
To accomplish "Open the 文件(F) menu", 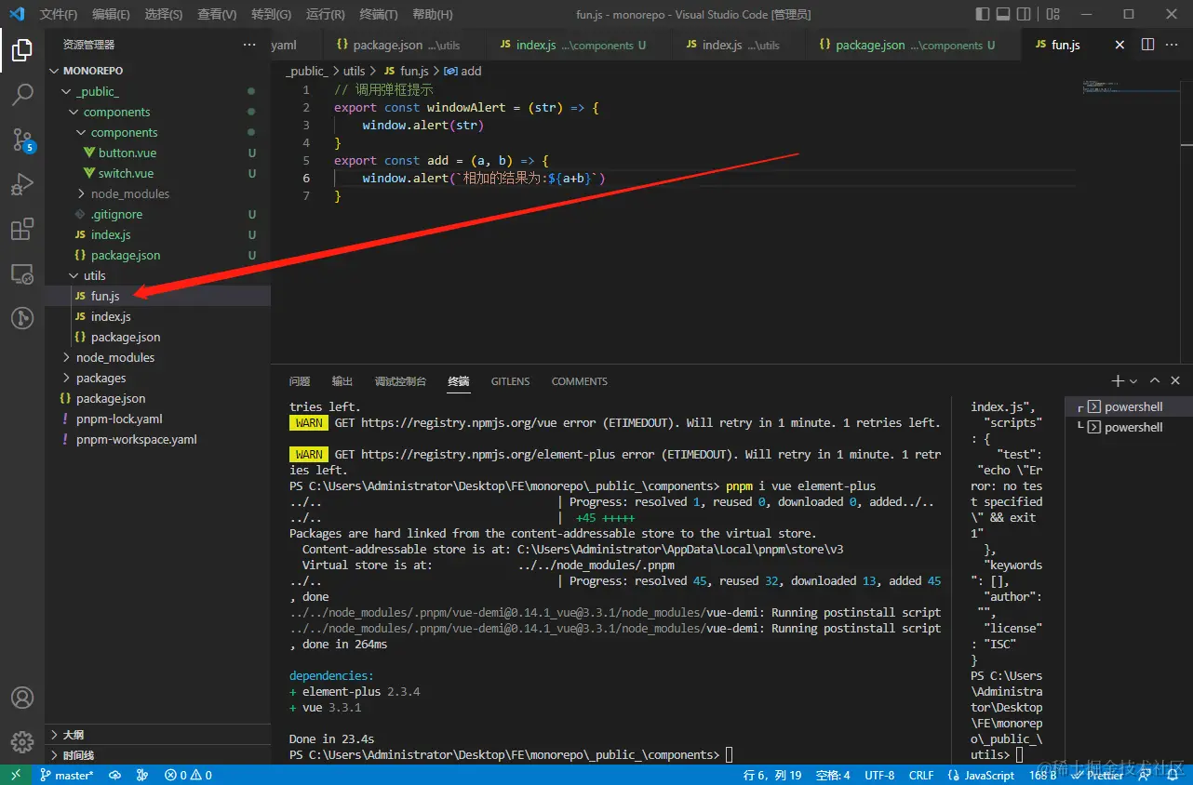I will pos(59,15).
